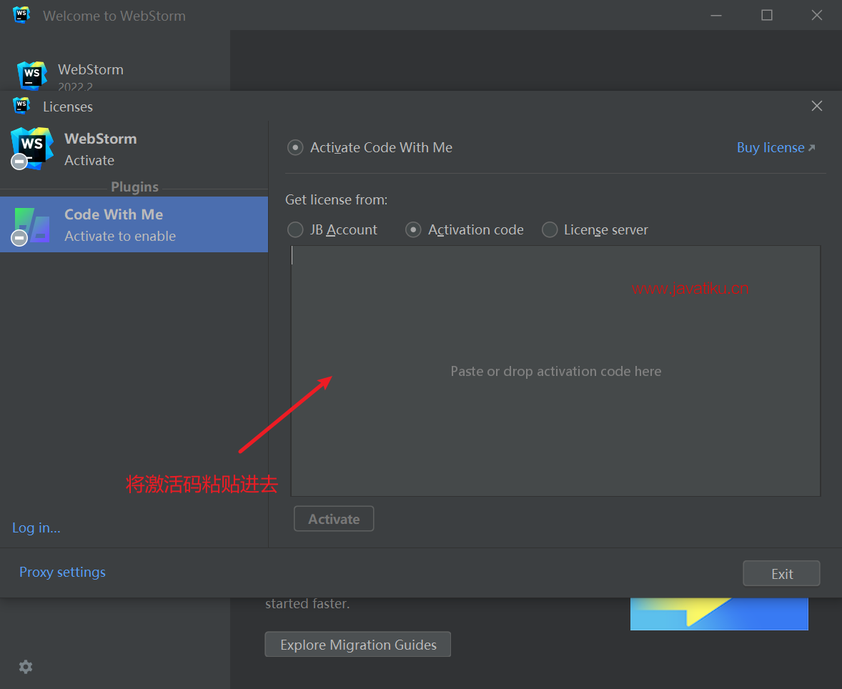Click Explore Migration Guides in Welcome window
This screenshot has width=842, height=689.
357,645
